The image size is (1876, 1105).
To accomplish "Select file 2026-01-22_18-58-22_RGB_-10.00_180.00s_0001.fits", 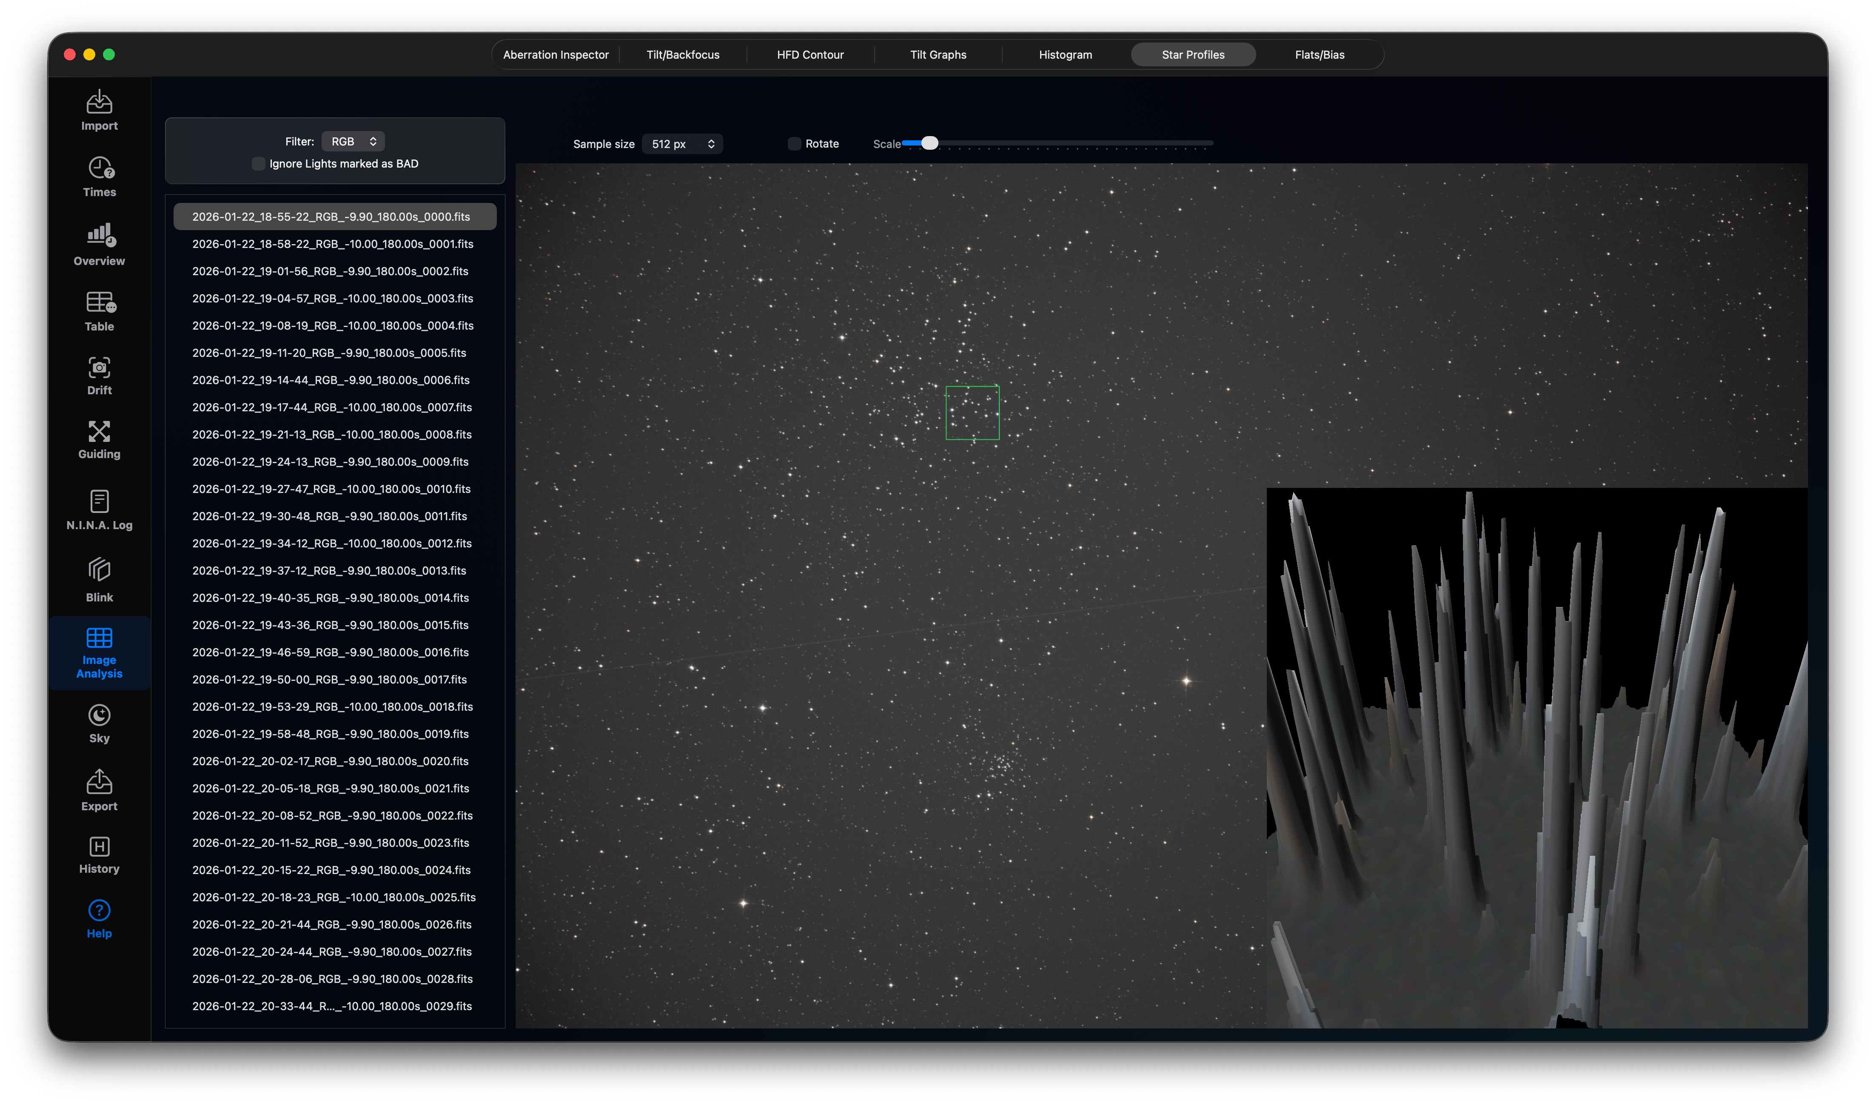I will pyautogui.click(x=334, y=244).
